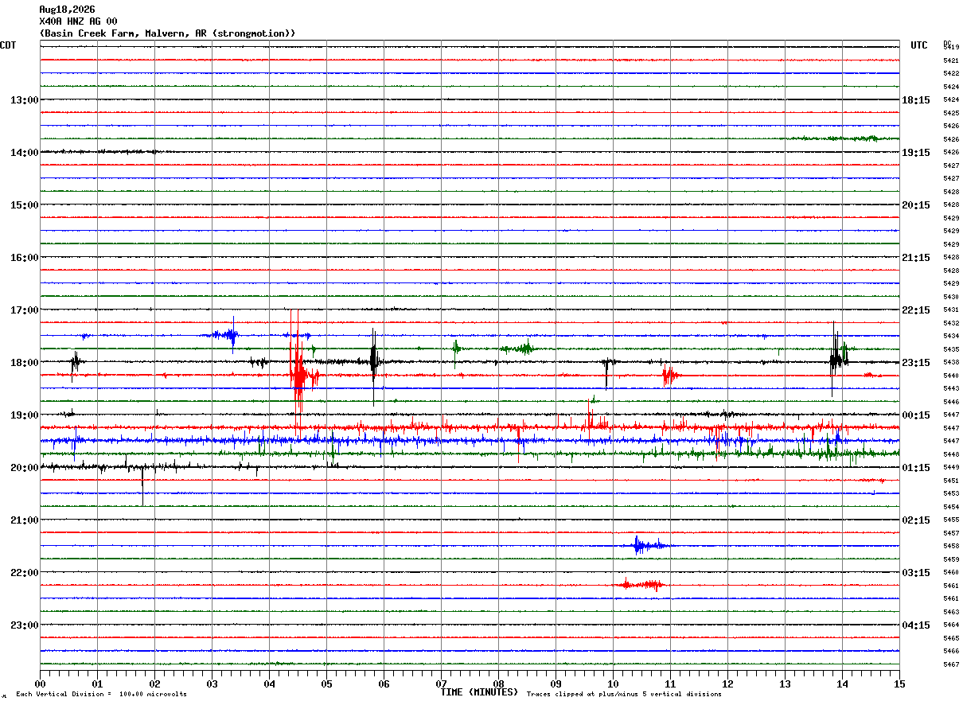This screenshot has width=963, height=705.
Task: Click the green waveform burst near minute 08
Action: tap(519, 348)
